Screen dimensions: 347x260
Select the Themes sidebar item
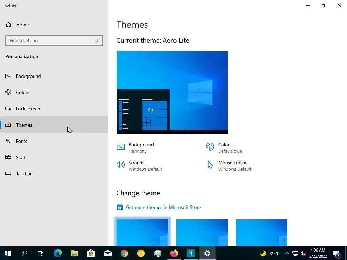54,125
